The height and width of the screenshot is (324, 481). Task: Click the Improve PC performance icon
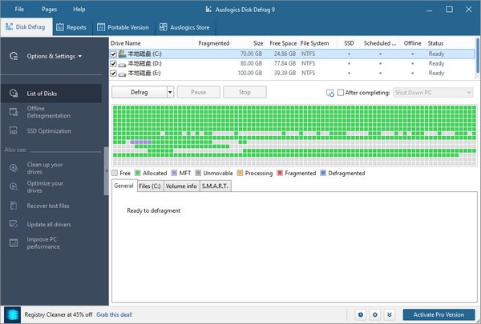pos(14,243)
